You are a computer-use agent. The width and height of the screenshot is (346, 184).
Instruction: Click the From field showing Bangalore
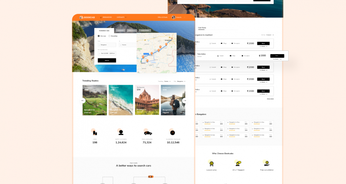(x=107, y=45)
